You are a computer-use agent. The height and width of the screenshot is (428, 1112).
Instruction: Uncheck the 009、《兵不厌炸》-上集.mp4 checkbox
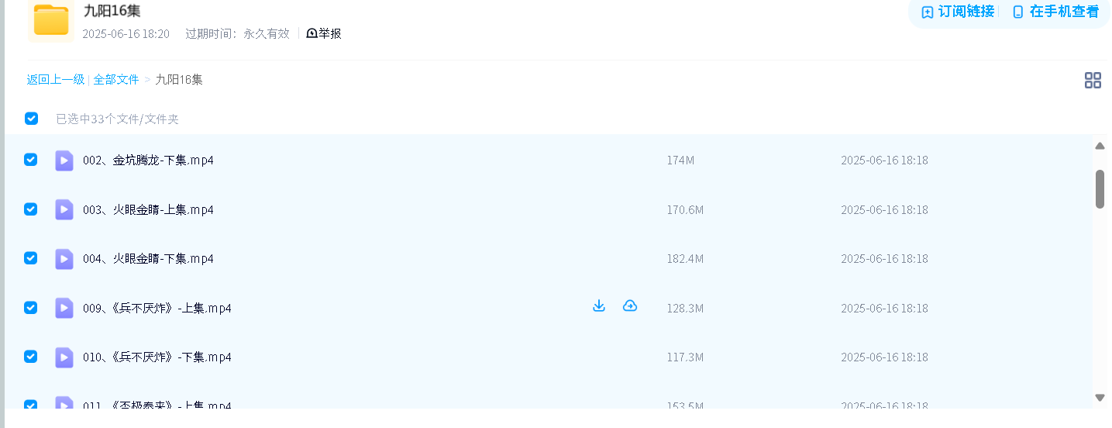click(31, 308)
